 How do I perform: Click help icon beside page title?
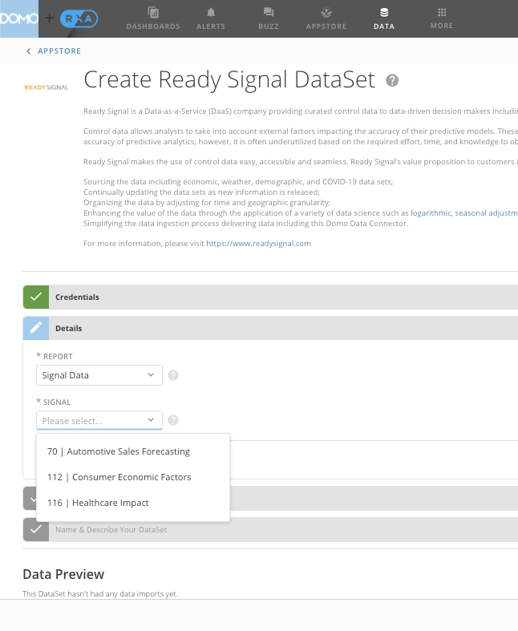[392, 80]
